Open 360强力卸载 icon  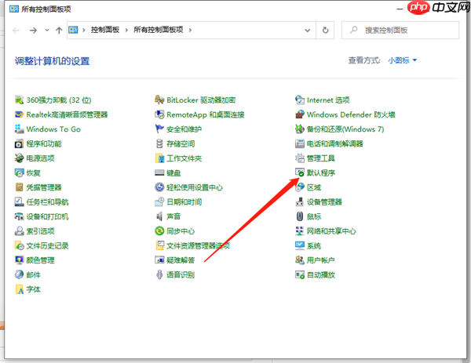(19, 100)
